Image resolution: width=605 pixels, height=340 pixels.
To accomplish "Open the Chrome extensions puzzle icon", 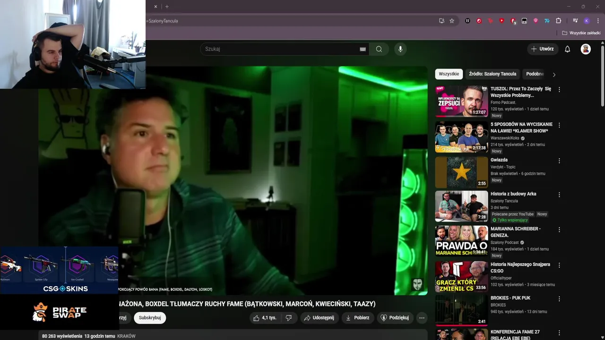I will 558,21.
